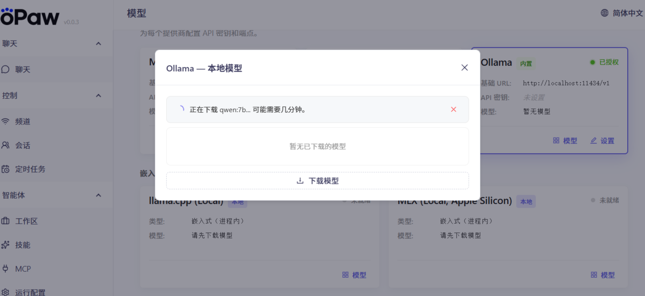Click the 运行配置 gear icon
645x296 pixels.
coord(6,292)
